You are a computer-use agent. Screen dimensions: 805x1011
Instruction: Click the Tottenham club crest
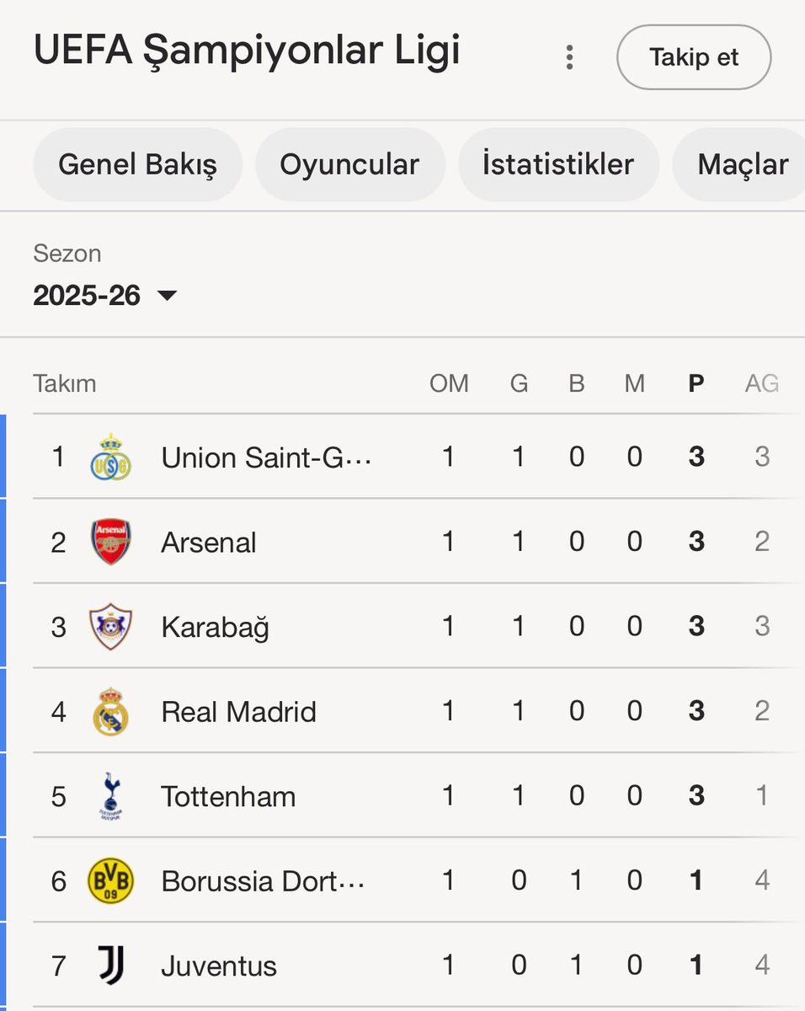point(110,796)
